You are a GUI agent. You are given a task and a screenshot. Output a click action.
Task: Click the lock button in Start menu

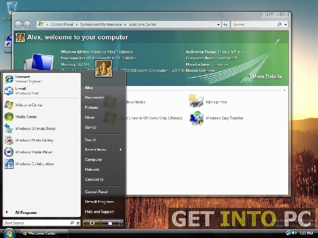[110, 223]
